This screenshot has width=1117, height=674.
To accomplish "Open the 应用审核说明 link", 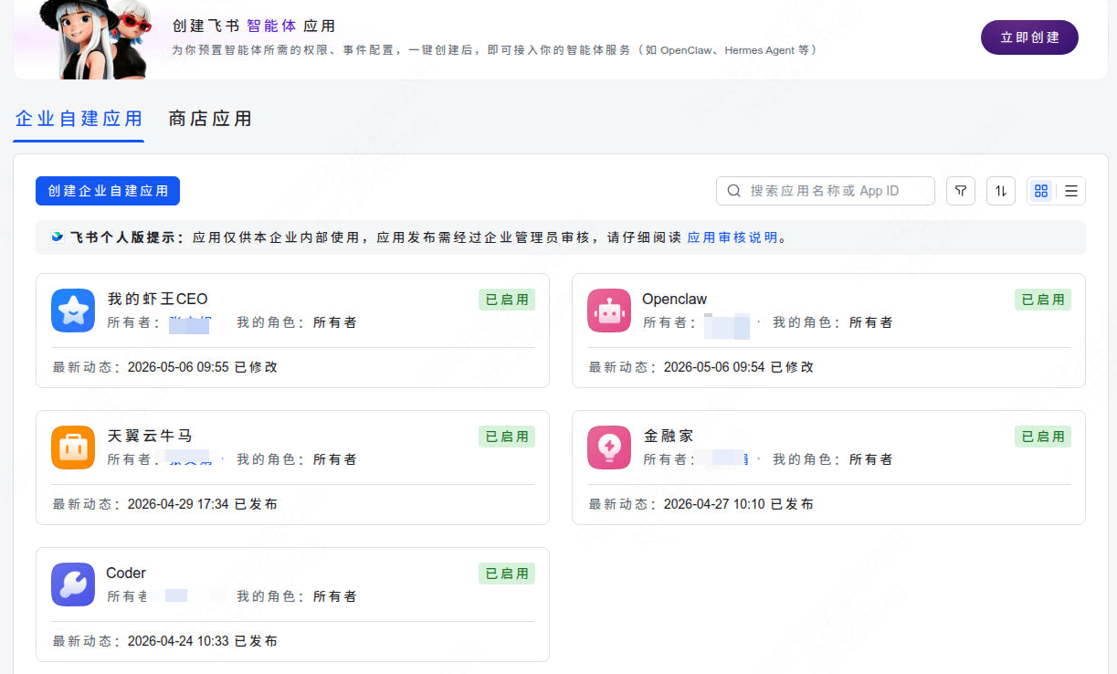I will 732,237.
